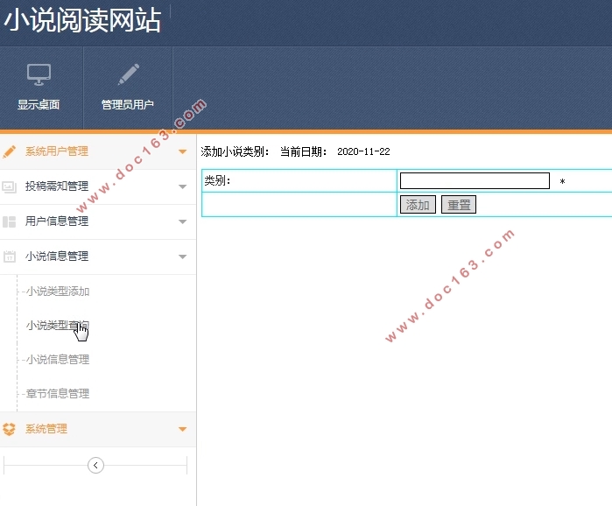Click the date text 2020-11-22
This screenshot has width=612, height=506.
tap(363, 151)
